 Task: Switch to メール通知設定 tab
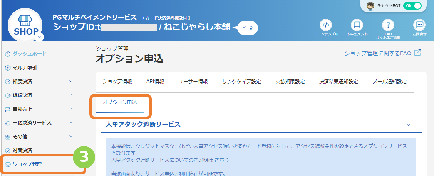pos(389,82)
